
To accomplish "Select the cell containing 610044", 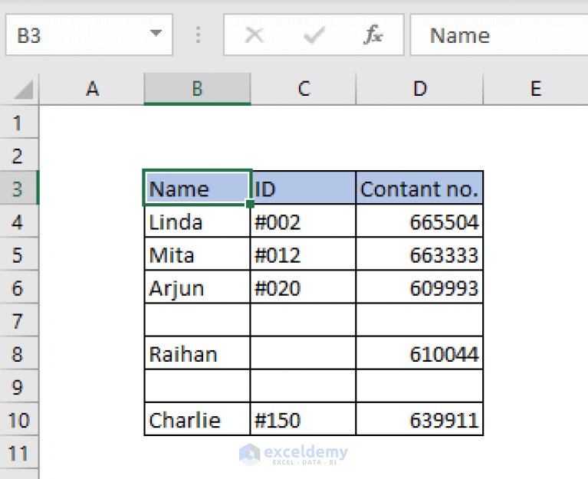I will click(x=419, y=353).
